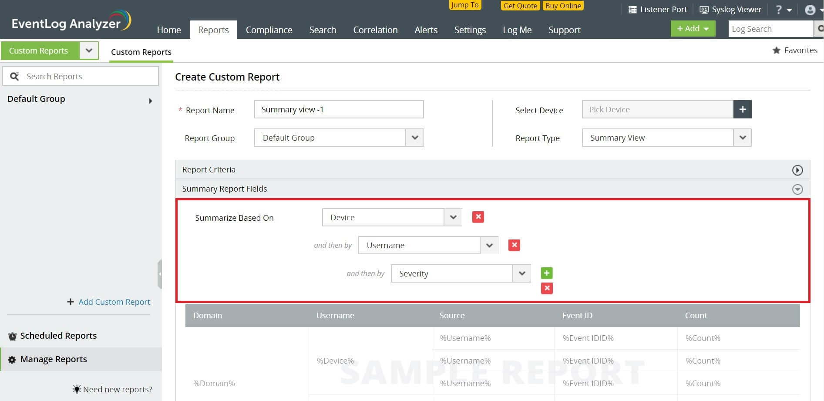Viewport: 824px width, 401px height.
Task: Select Default Group in the sidebar
Action: [x=36, y=99]
